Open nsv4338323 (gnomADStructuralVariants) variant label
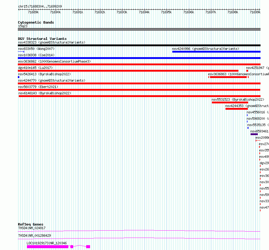The width and height of the screenshot is (269, 250). click(52, 42)
